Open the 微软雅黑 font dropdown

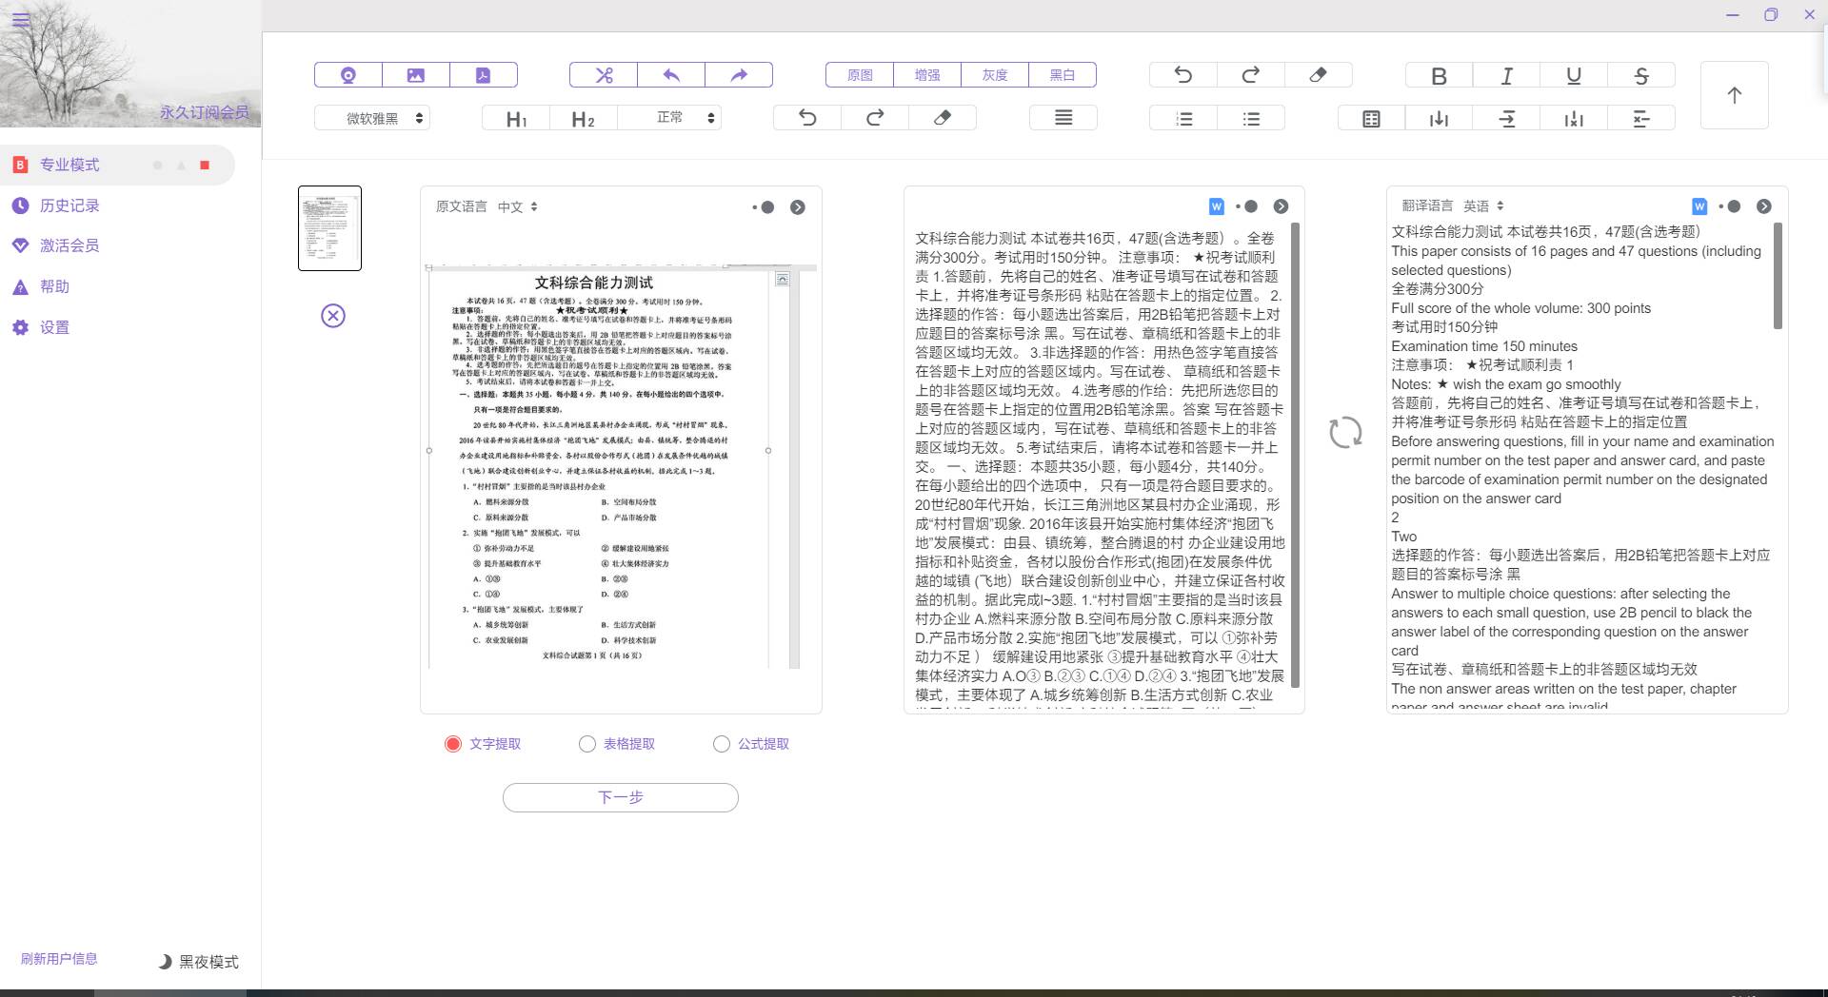click(372, 118)
